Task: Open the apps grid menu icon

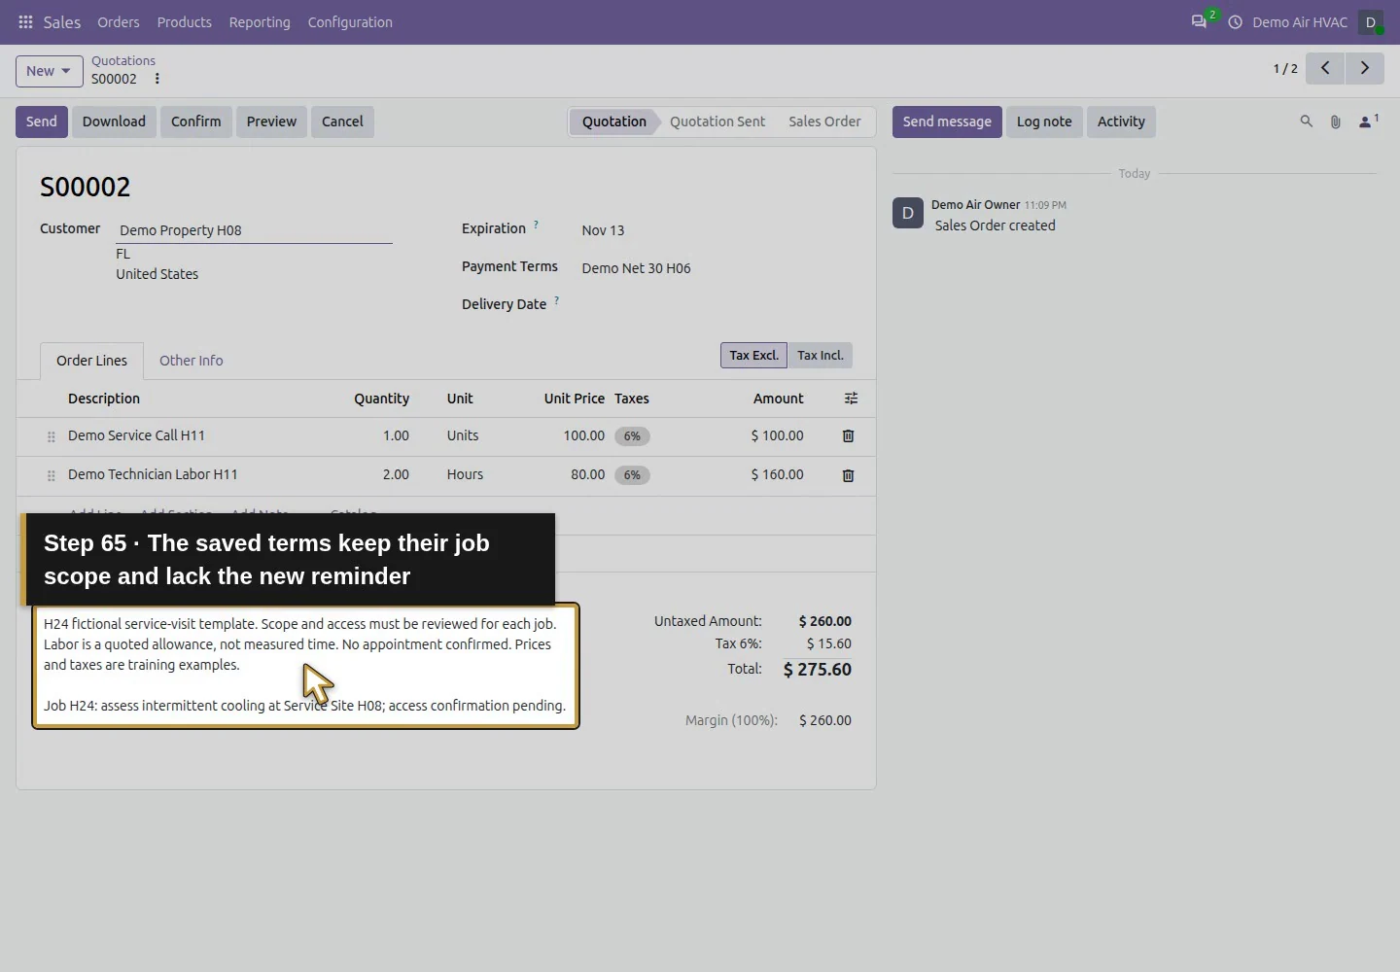Action: (x=25, y=22)
